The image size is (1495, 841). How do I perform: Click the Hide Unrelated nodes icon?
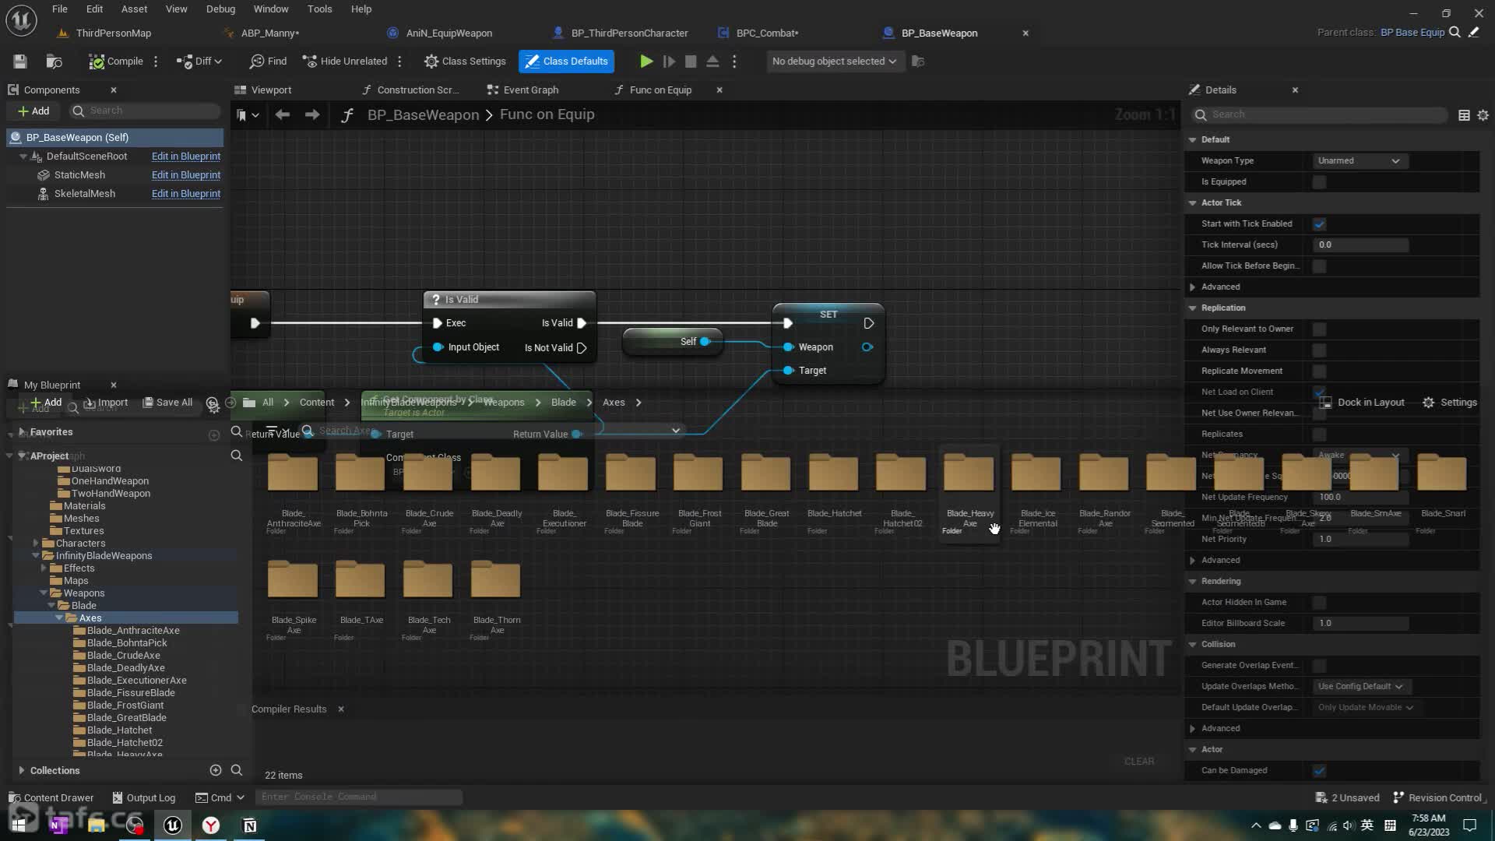click(x=310, y=62)
